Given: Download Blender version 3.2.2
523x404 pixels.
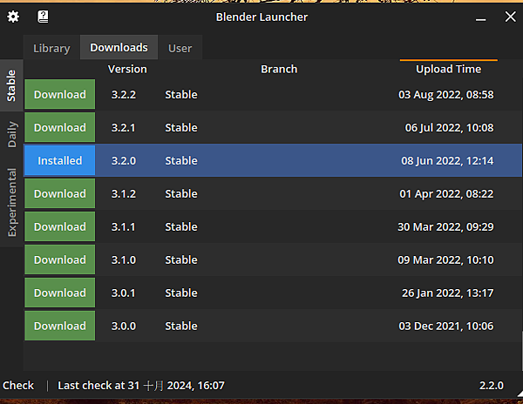Looking at the screenshot, I should tap(60, 94).
